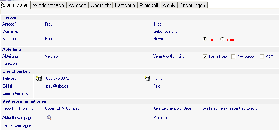
Task: Switch to the Wiedervorlage tab
Action: [x=49, y=5]
